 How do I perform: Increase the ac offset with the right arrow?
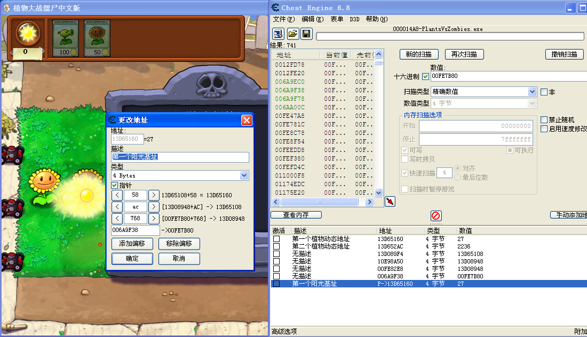click(x=153, y=207)
